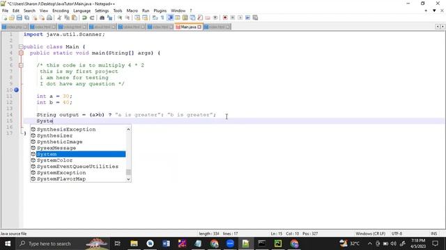Cut selection with scissors icon
446x250 pixels.
point(59,17)
